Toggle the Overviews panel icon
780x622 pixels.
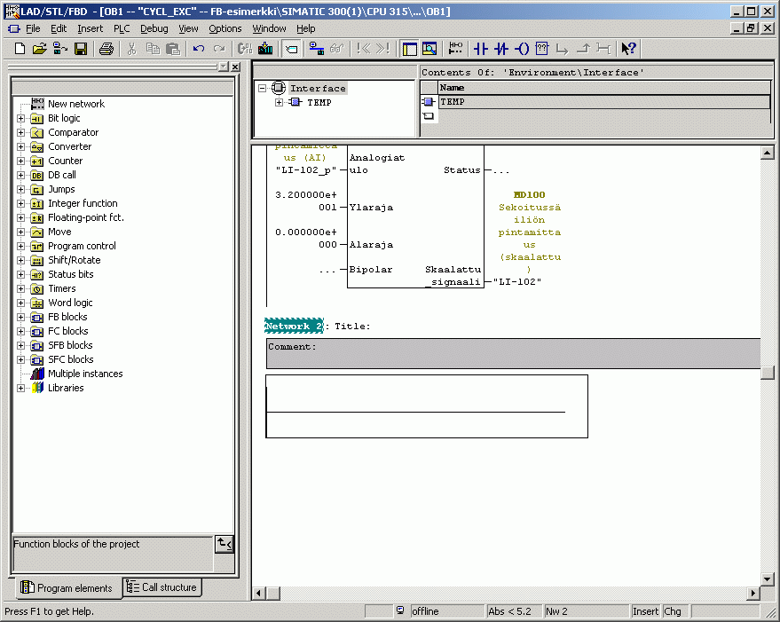click(x=409, y=49)
